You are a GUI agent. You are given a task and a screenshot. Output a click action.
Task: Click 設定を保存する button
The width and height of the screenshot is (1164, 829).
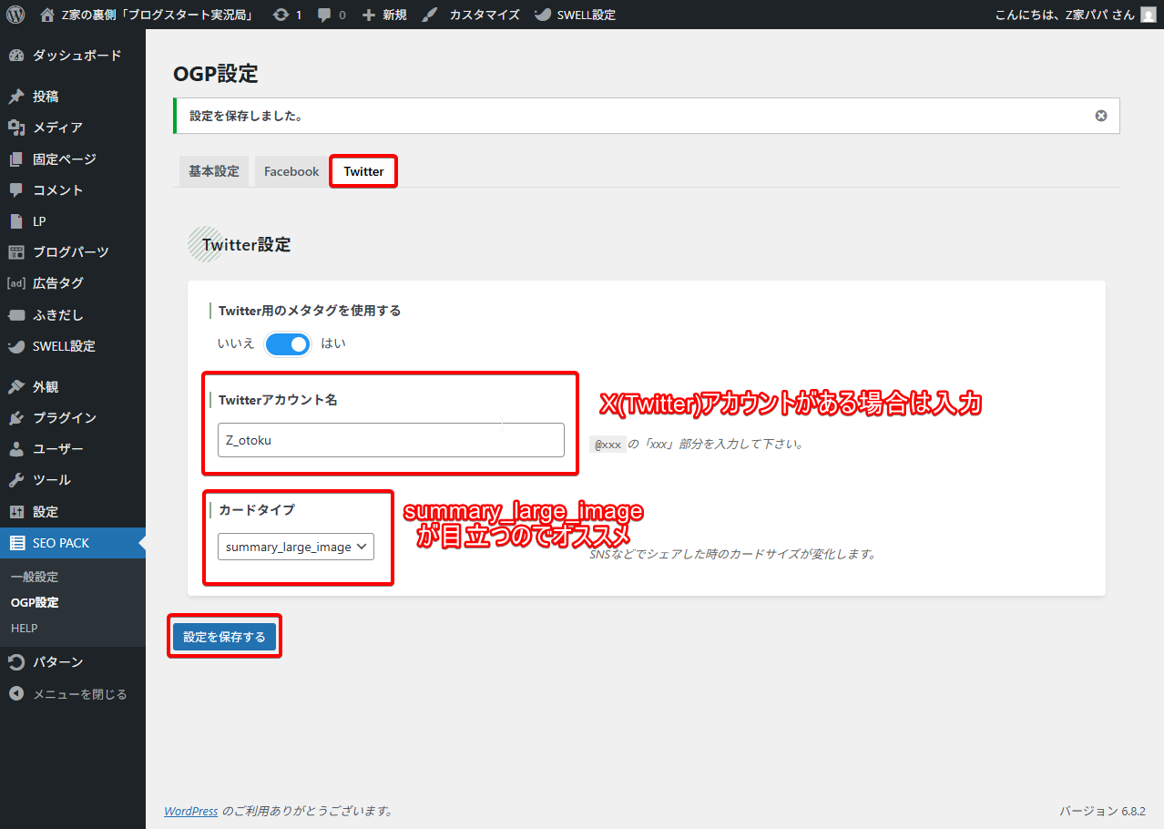point(224,637)
